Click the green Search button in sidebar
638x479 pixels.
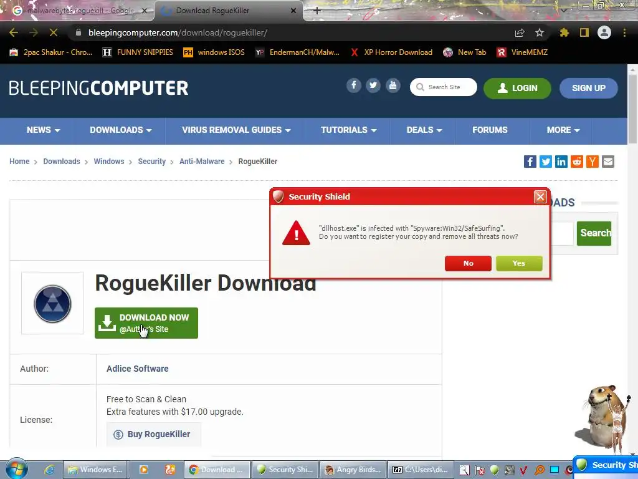coord(594,233)
